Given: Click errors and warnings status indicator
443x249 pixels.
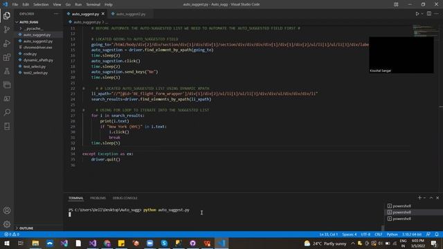Looking at the screenshot, I should 12,234.
